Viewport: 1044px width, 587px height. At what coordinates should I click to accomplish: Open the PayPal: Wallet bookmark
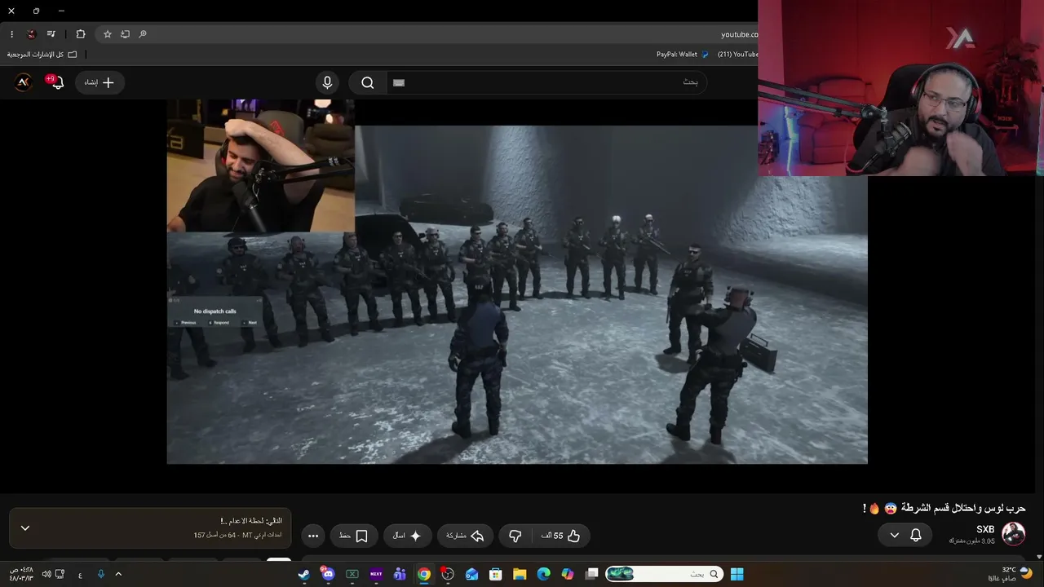tap(683, 55)
